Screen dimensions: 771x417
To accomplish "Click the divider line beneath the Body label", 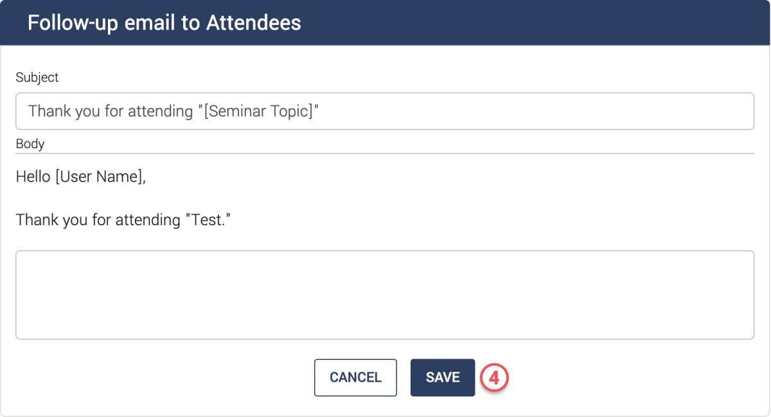I will pos(384,153).
